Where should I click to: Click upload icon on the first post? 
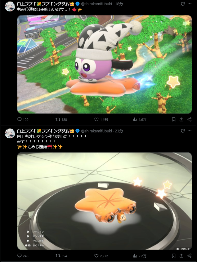pos(181,119)
